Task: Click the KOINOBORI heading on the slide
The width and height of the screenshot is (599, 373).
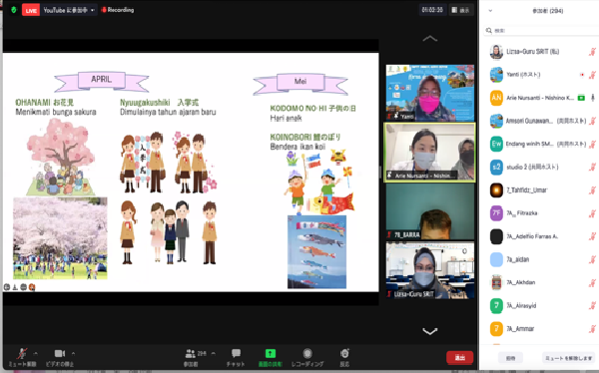Action: click(305, 137)
